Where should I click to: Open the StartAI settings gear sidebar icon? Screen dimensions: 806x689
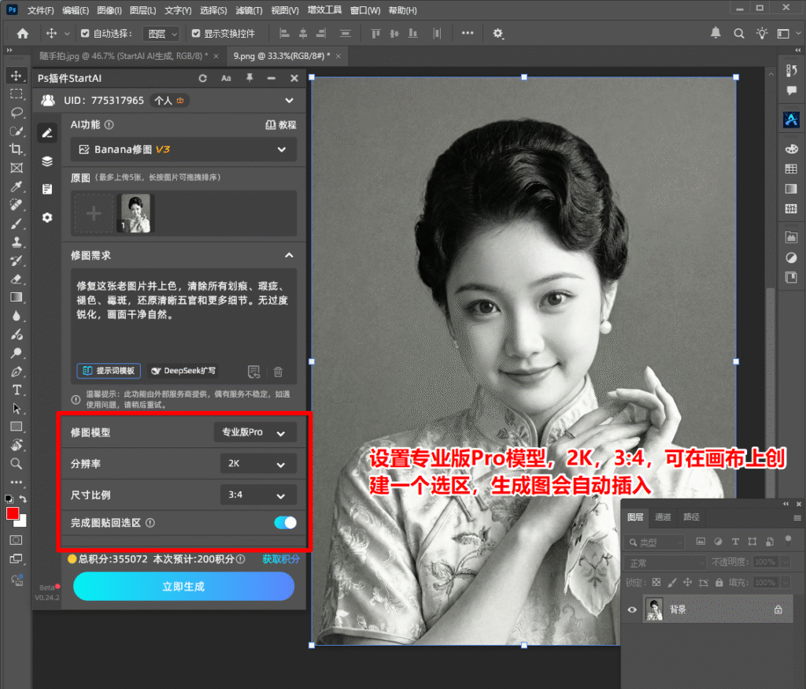[x=47, y=217]
